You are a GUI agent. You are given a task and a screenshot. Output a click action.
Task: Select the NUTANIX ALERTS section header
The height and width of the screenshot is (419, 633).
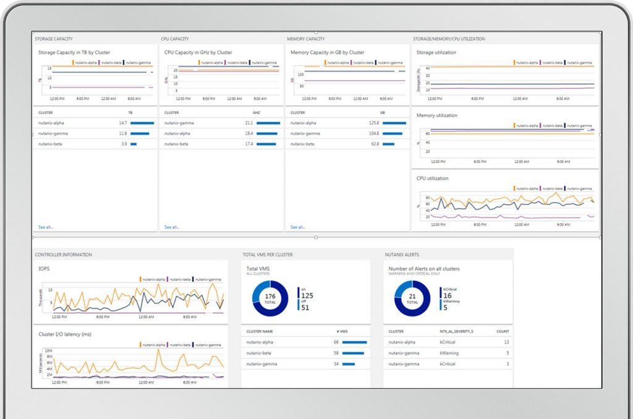[x=402, y=255]
